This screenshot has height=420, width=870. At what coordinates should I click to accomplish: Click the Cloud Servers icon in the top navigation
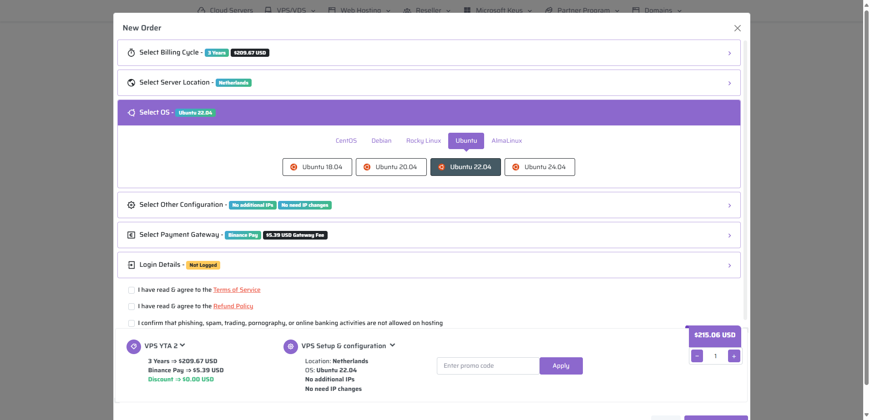click(x=201, y=10)
